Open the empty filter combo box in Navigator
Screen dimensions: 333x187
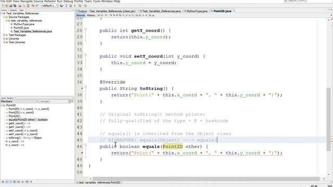click(54, 101)
